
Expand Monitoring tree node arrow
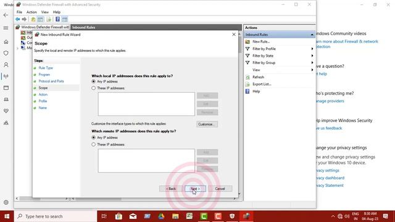[17, 48]
